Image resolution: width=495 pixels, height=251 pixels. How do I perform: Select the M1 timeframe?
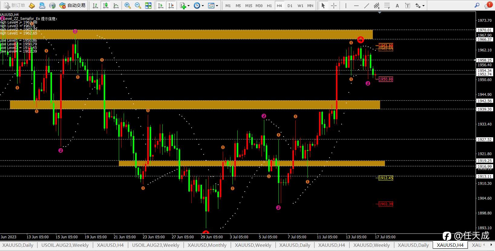[x=228, y=6]
